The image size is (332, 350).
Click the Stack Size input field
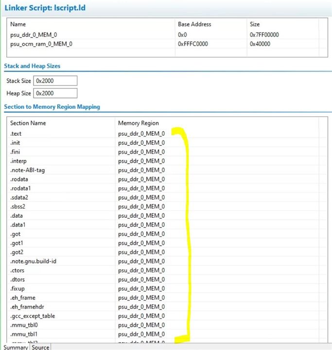coord(55,81)
